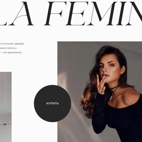Click the small dark object in left photo
The height and width of the screenshot is (142, 142).
coord(4,124)
